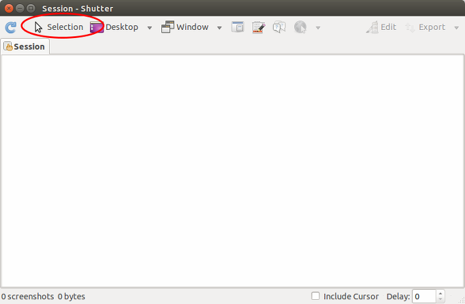
Task: Decrease the Delay value with down arrow
Action: point(440,299)
